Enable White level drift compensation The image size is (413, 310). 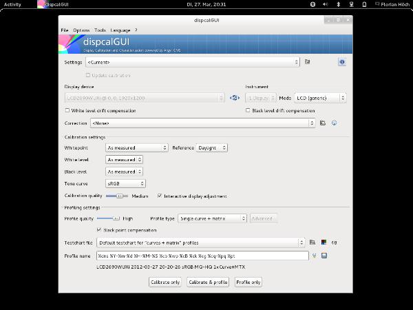coord(67,110)
